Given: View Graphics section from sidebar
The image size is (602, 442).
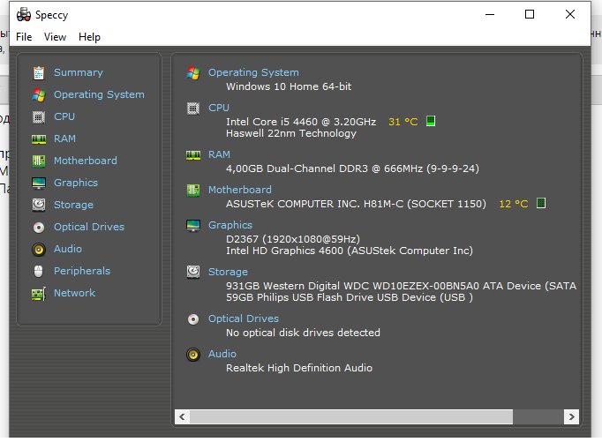Looking at the screenshot, I should pos(76,183).
